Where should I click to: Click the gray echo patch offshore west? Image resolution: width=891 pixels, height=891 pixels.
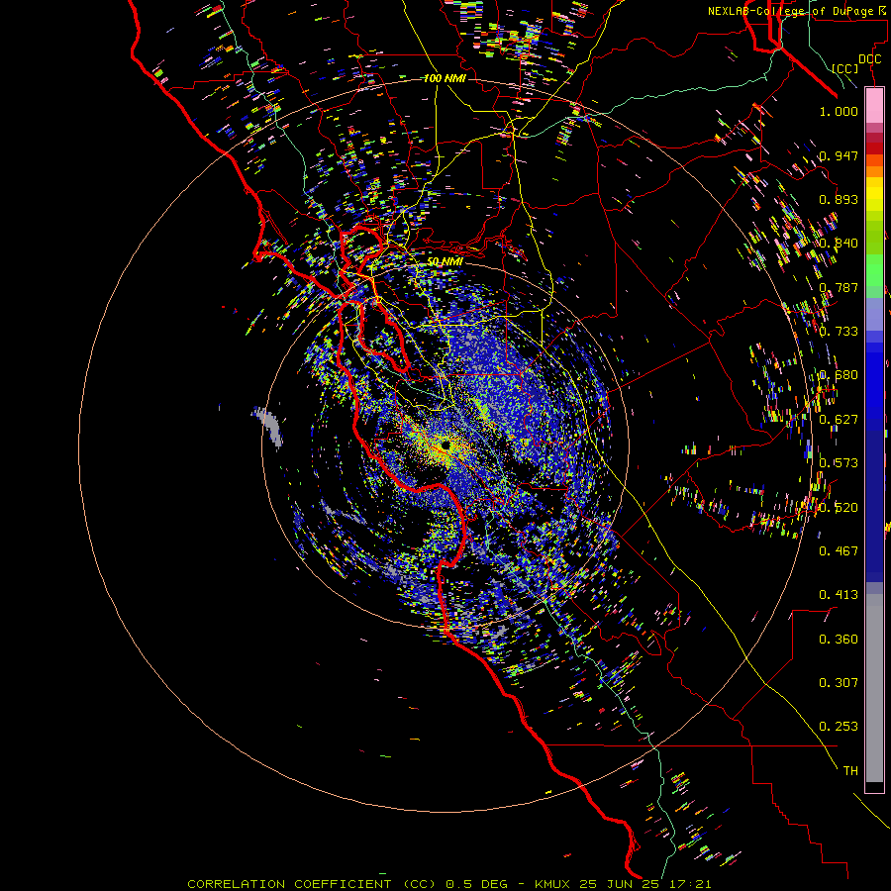pyautogui.click(x=268, y=426)
